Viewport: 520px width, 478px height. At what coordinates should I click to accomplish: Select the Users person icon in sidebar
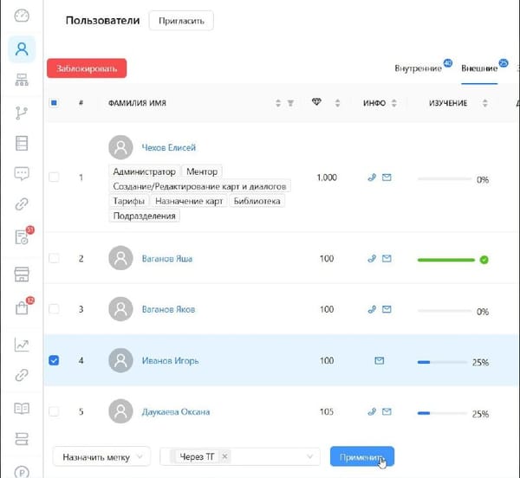(x=22, y=49)
